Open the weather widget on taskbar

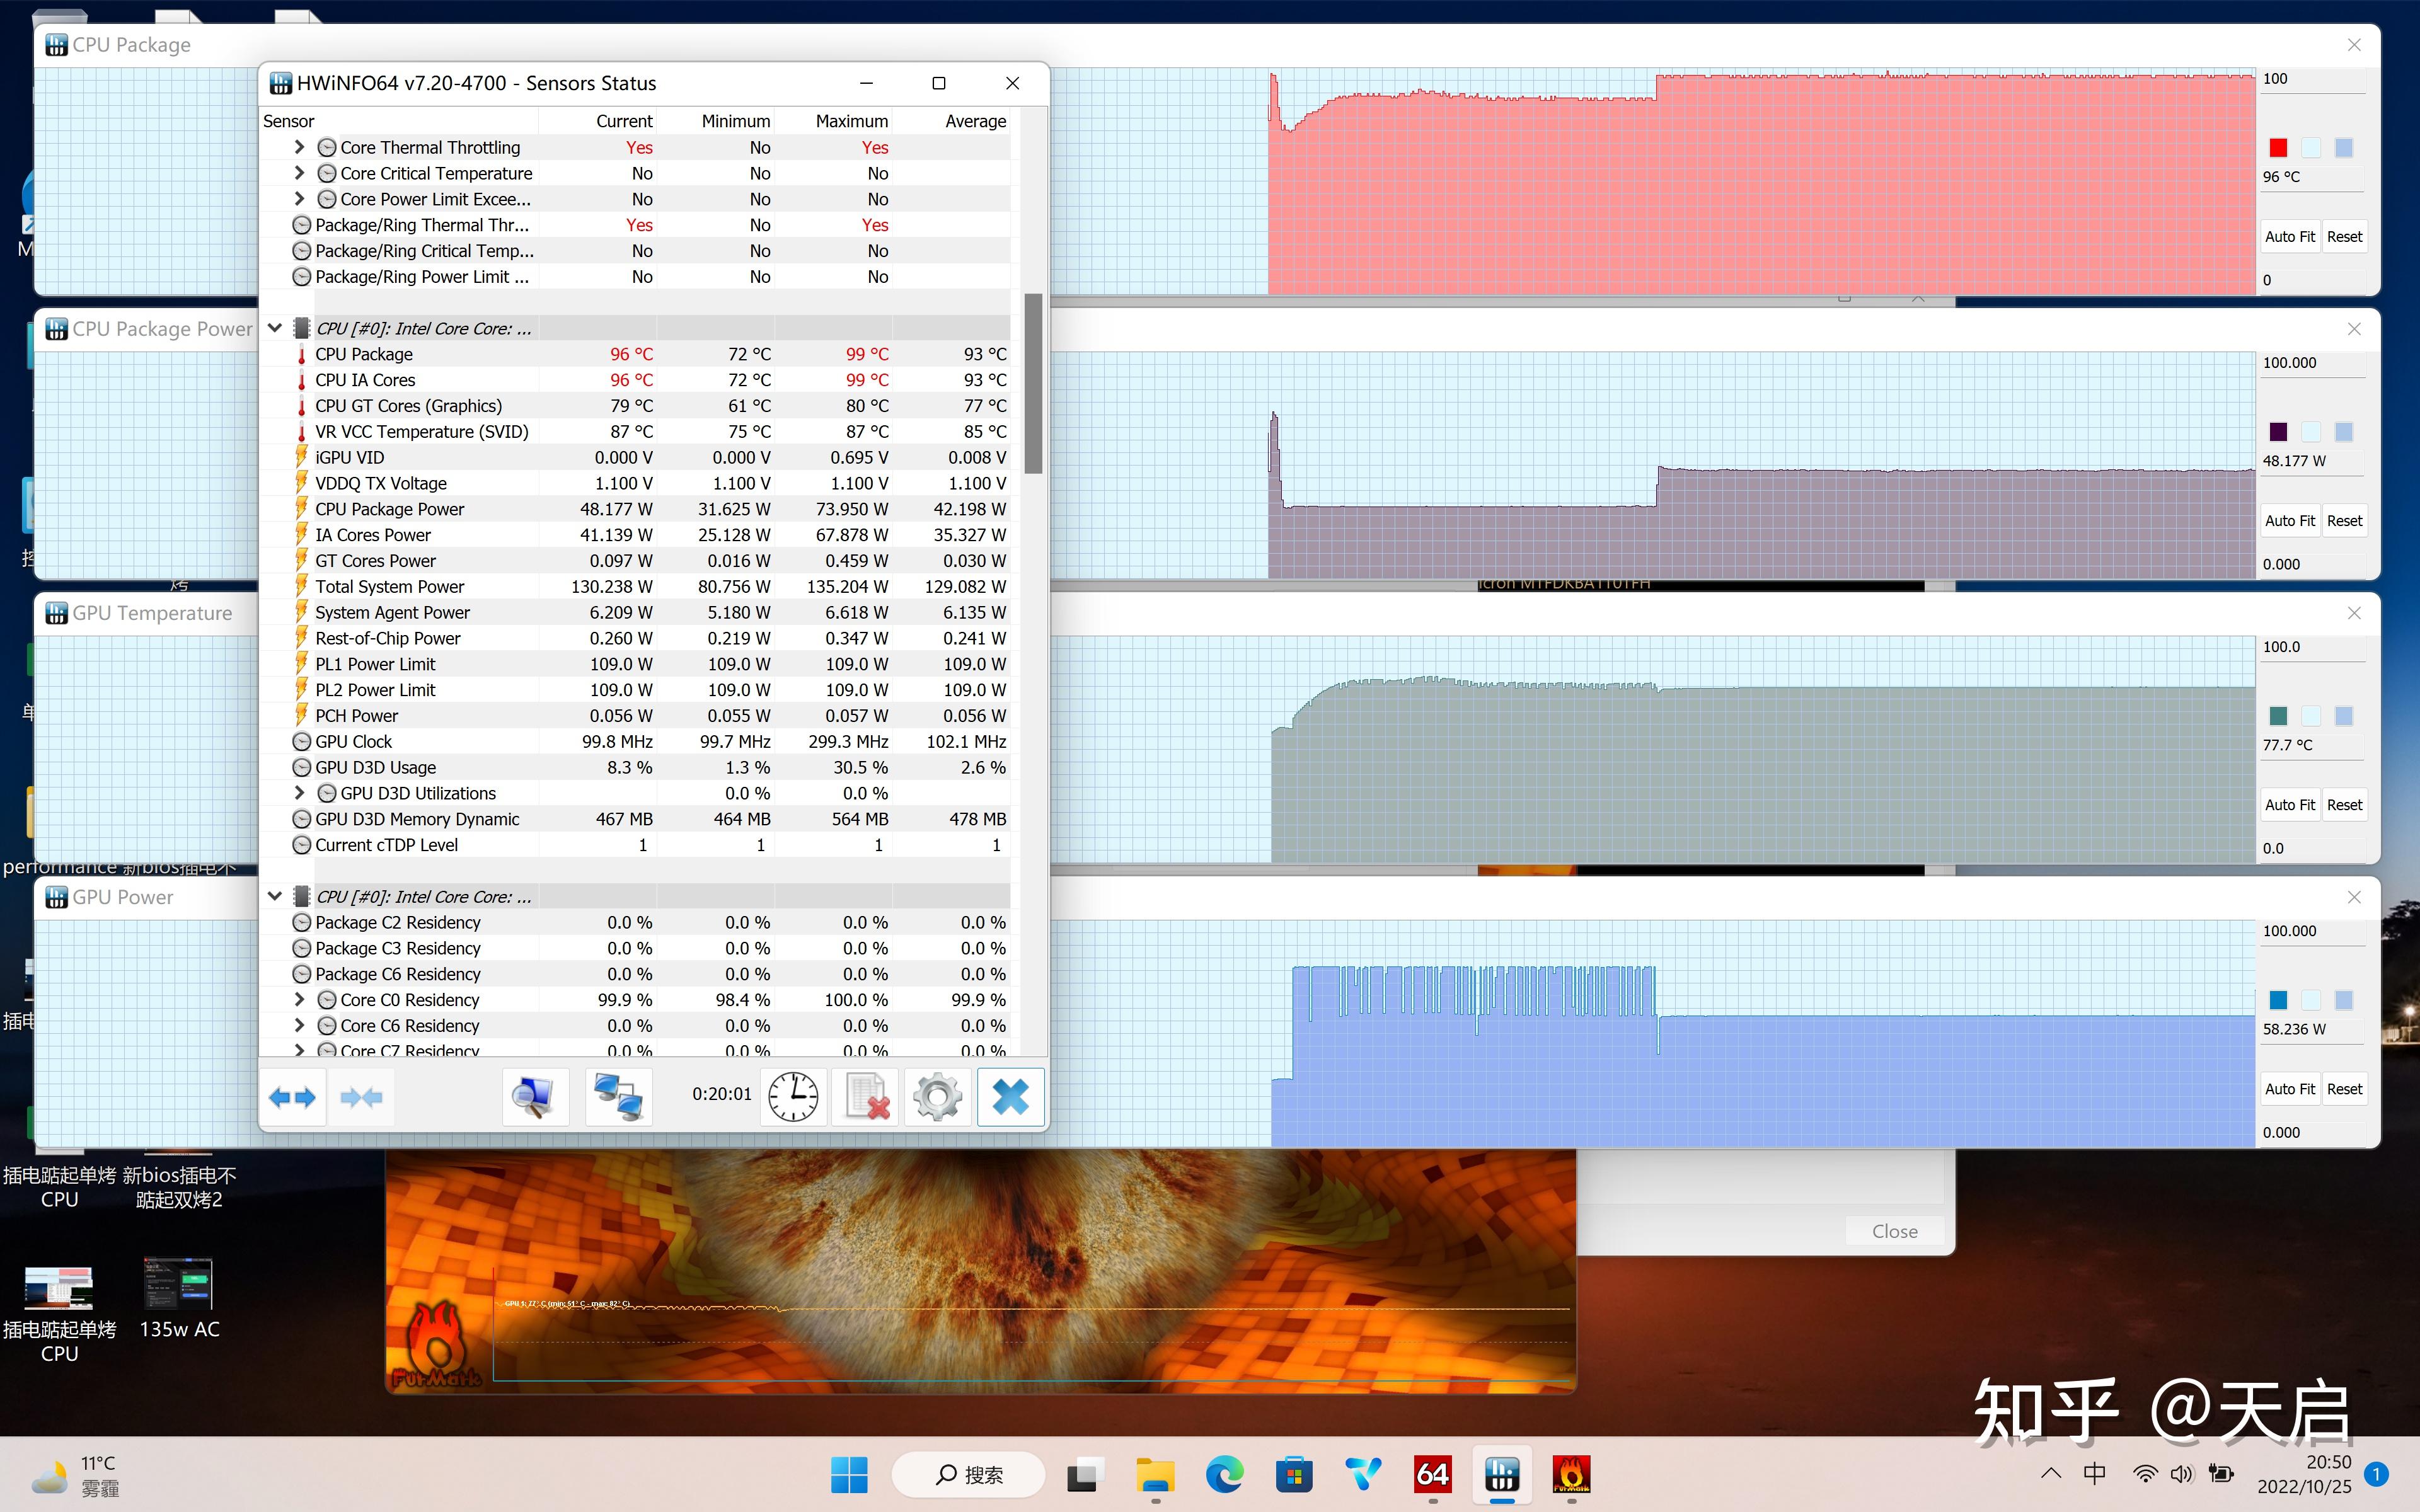tap(75, 1475)
